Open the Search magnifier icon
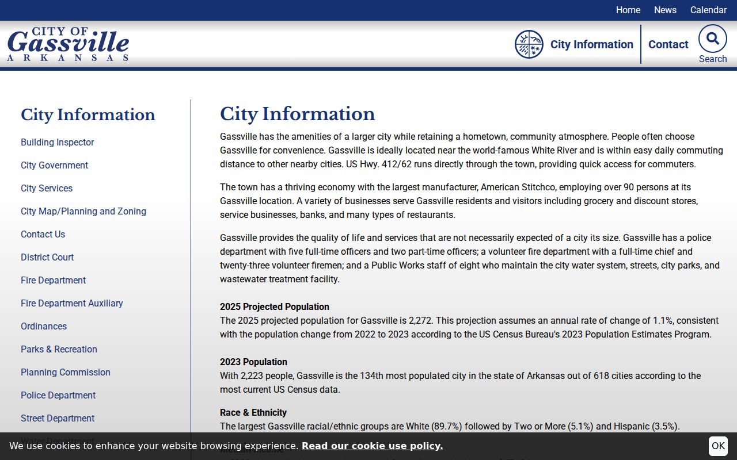This screenshot has width=737, height=460. point(713,39)
